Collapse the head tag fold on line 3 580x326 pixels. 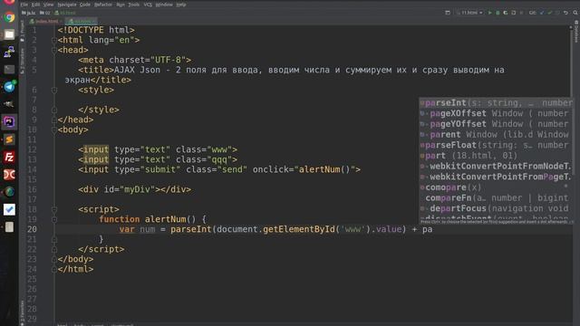click(54, 50)
